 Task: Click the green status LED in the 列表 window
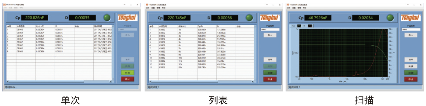point(249,18)
